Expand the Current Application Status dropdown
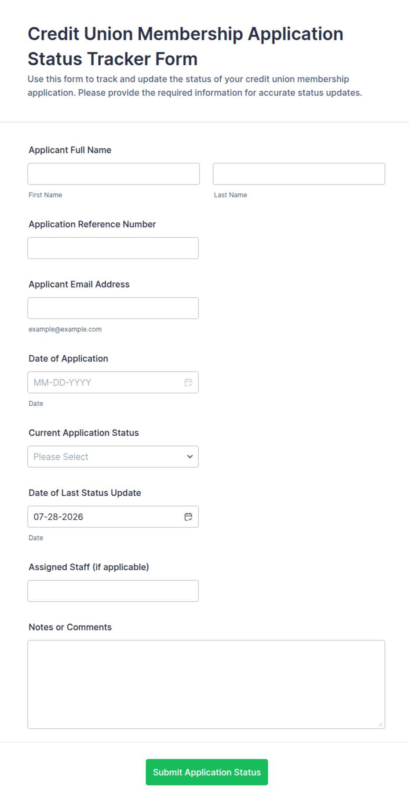This screenshot has height=807, width=409. 113,457
